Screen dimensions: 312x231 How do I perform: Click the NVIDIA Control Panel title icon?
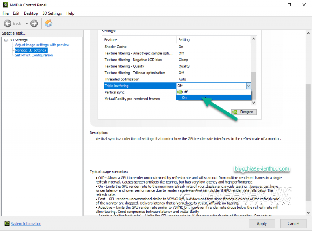coord(5,5)
